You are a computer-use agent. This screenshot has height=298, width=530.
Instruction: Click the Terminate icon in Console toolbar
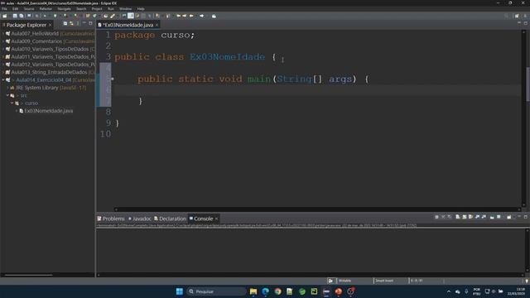[436, 217]
